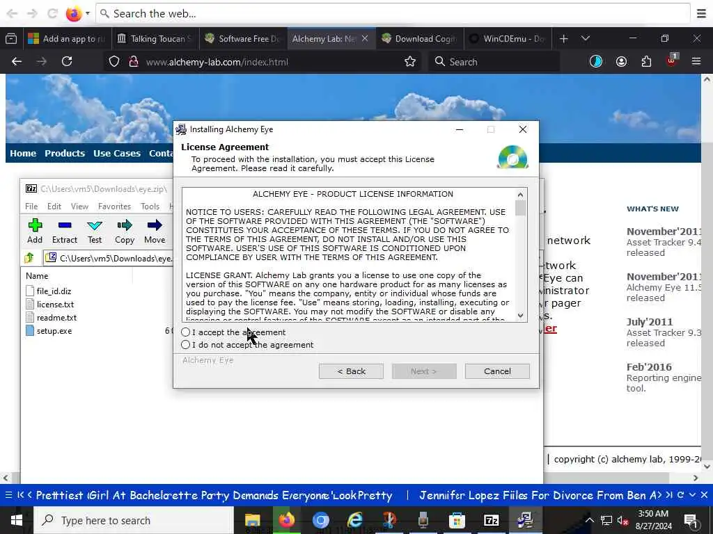Viewport: 713px width, 534px height.
Task: Select setup.exe in 7-Zip list
Action: click(54, 330)
